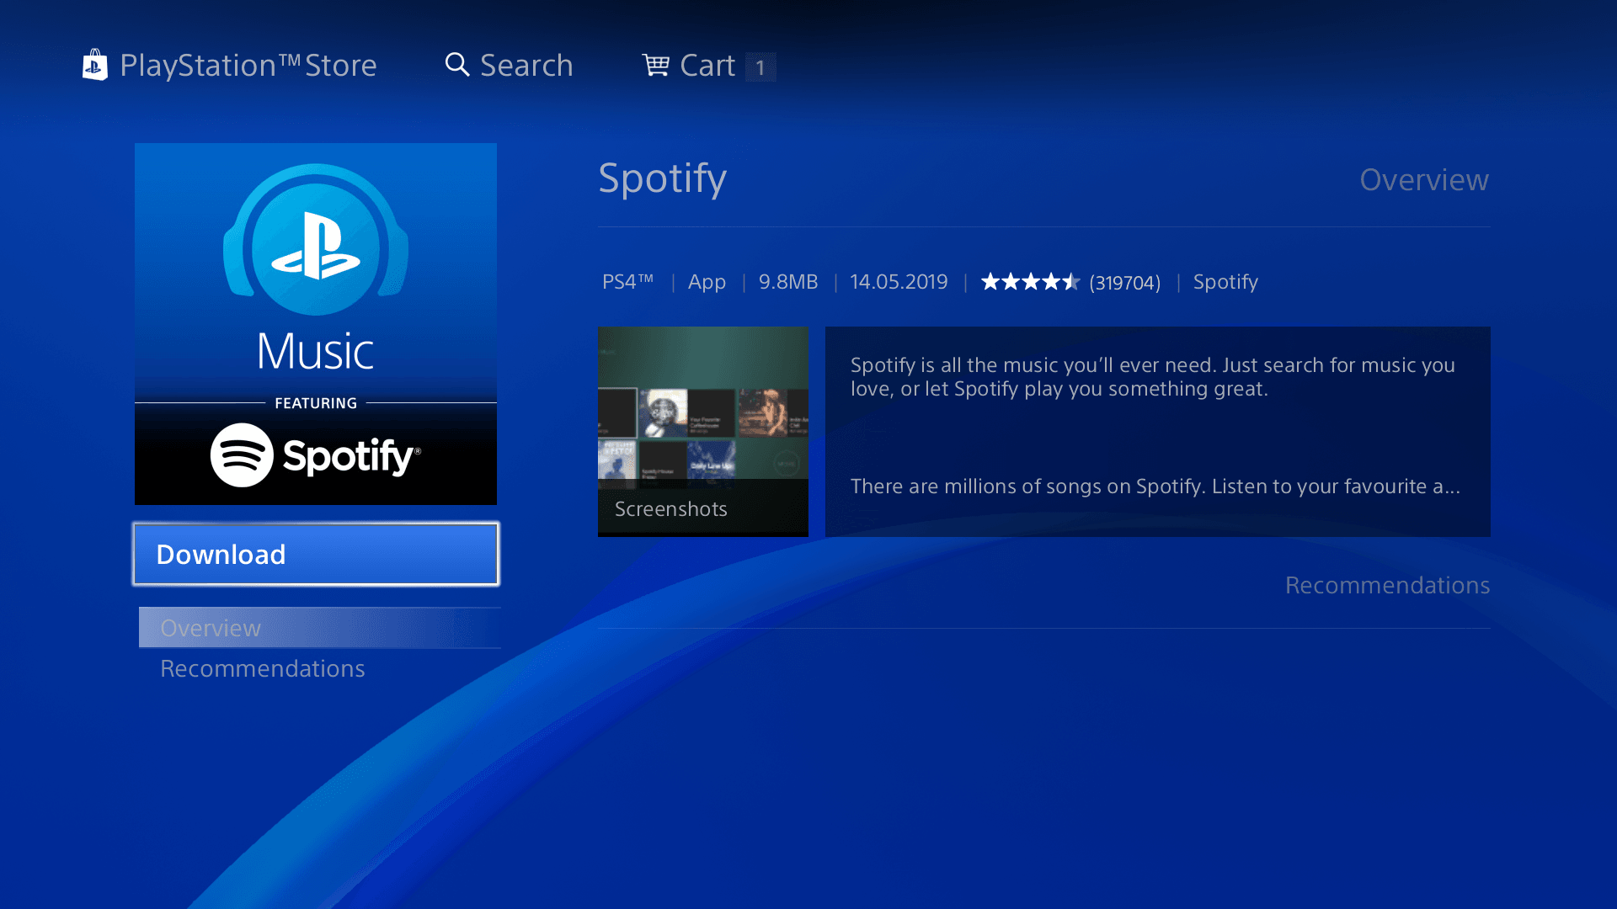Click the PS4™ platform label
Screen dimensions: 1617x909
click(x=627, y=282)
